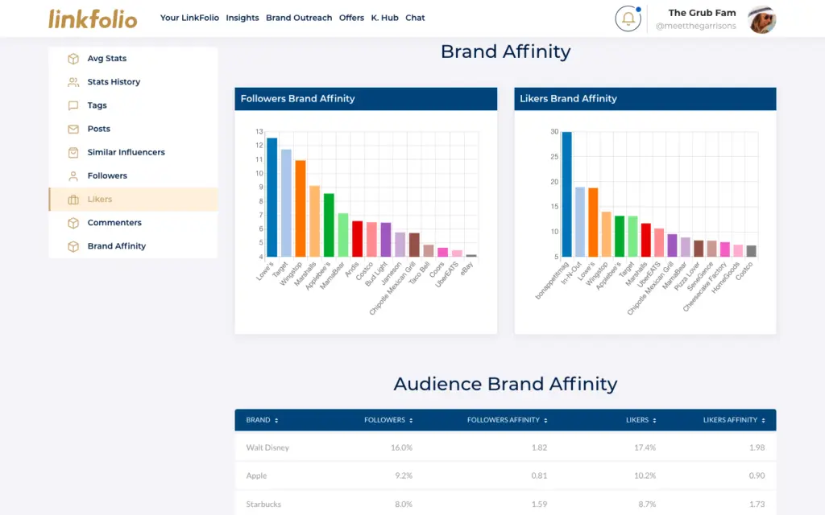Click the Tags speech bubble icon

(x=73, y=105)
